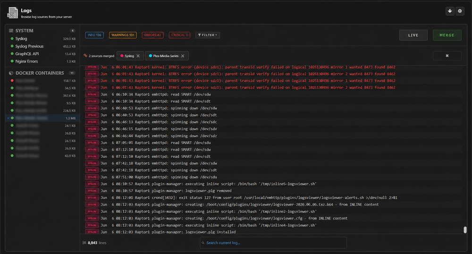Click log line creating 'logsviewer.cfg' from INLINE
The width and height of the screenshot is (472, 254).
tap(274, 218)
